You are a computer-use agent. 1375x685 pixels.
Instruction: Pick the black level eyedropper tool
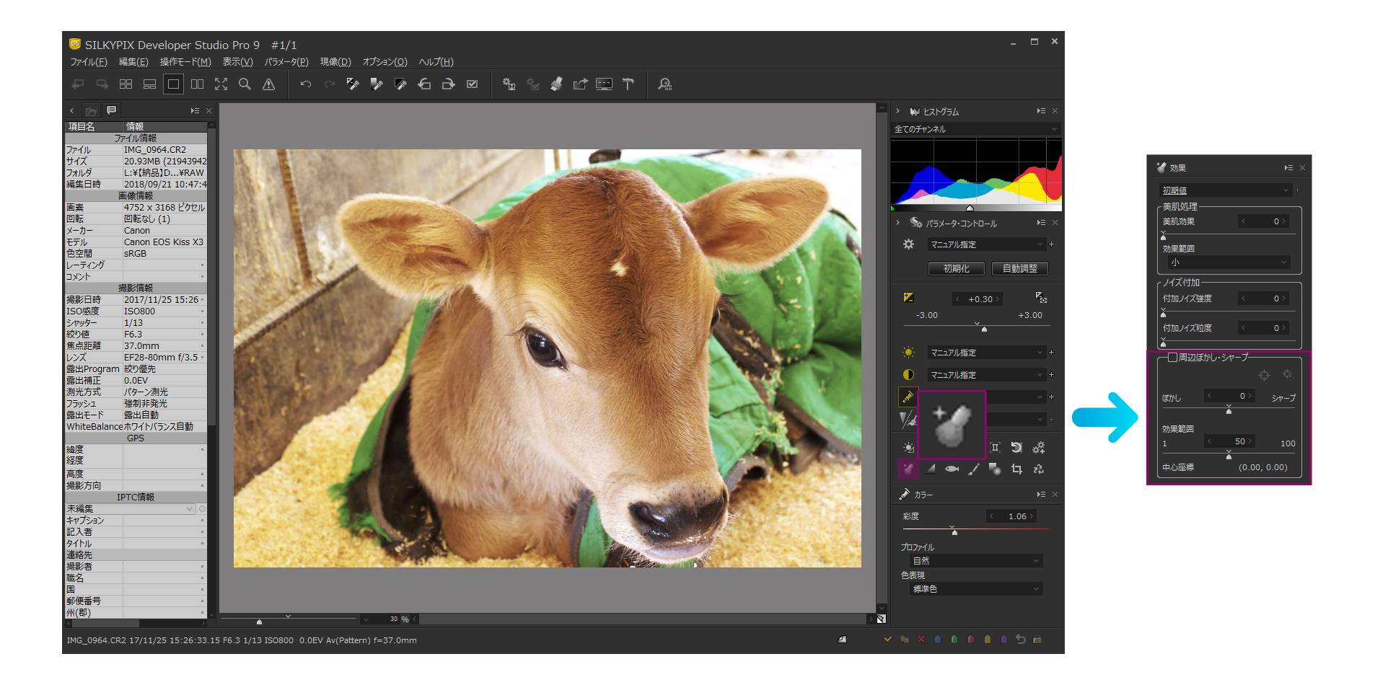(400, 84)
